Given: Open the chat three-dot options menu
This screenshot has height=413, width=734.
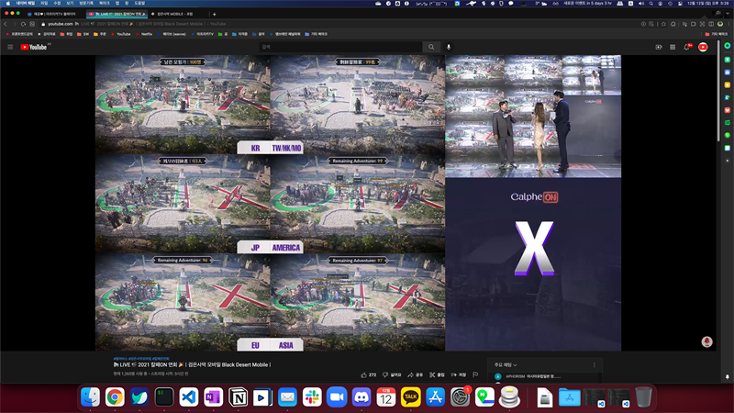Looking at the screenshot, I should point(595,364).
